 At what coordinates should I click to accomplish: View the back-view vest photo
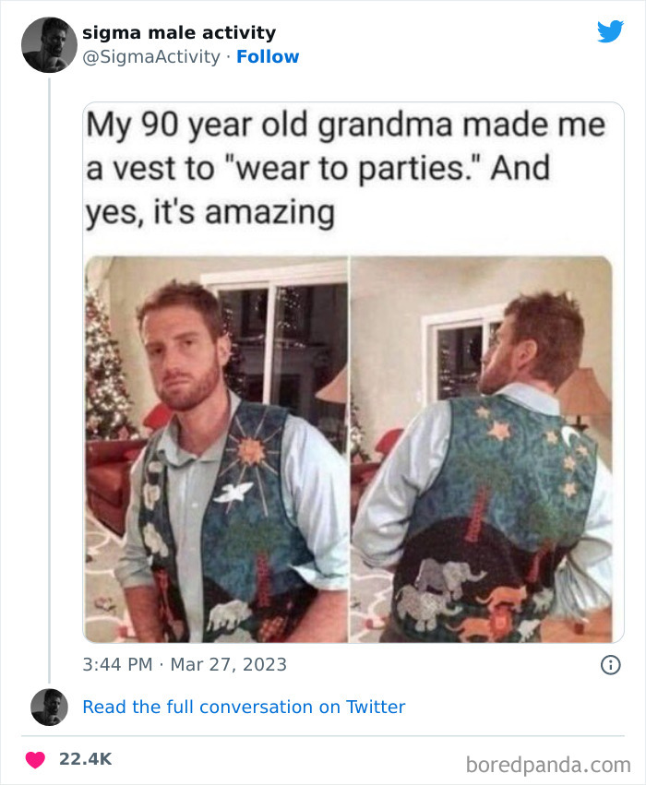480,443
